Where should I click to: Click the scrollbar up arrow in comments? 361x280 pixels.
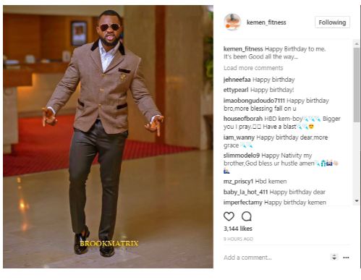357,43
